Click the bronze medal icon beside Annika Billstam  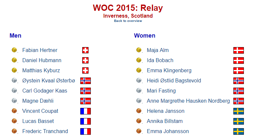[139, 121]
